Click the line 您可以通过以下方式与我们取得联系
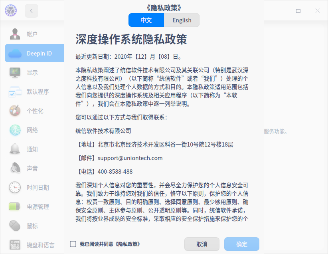This screenshot has height=254, width=328. point(122,117)
